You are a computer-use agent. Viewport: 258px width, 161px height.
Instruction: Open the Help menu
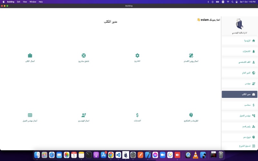click(41, 2)
